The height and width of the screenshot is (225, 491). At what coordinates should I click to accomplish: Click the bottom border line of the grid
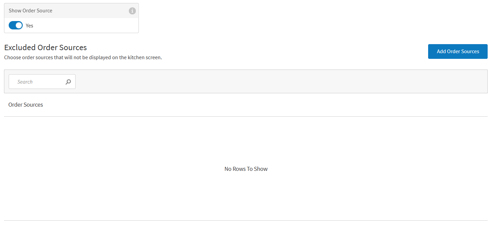coord(246,220)
